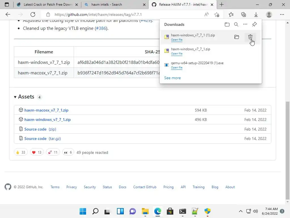Screen dimensions: 290x218
Task: Open the Security footer link
Action: tap(90, 187)
